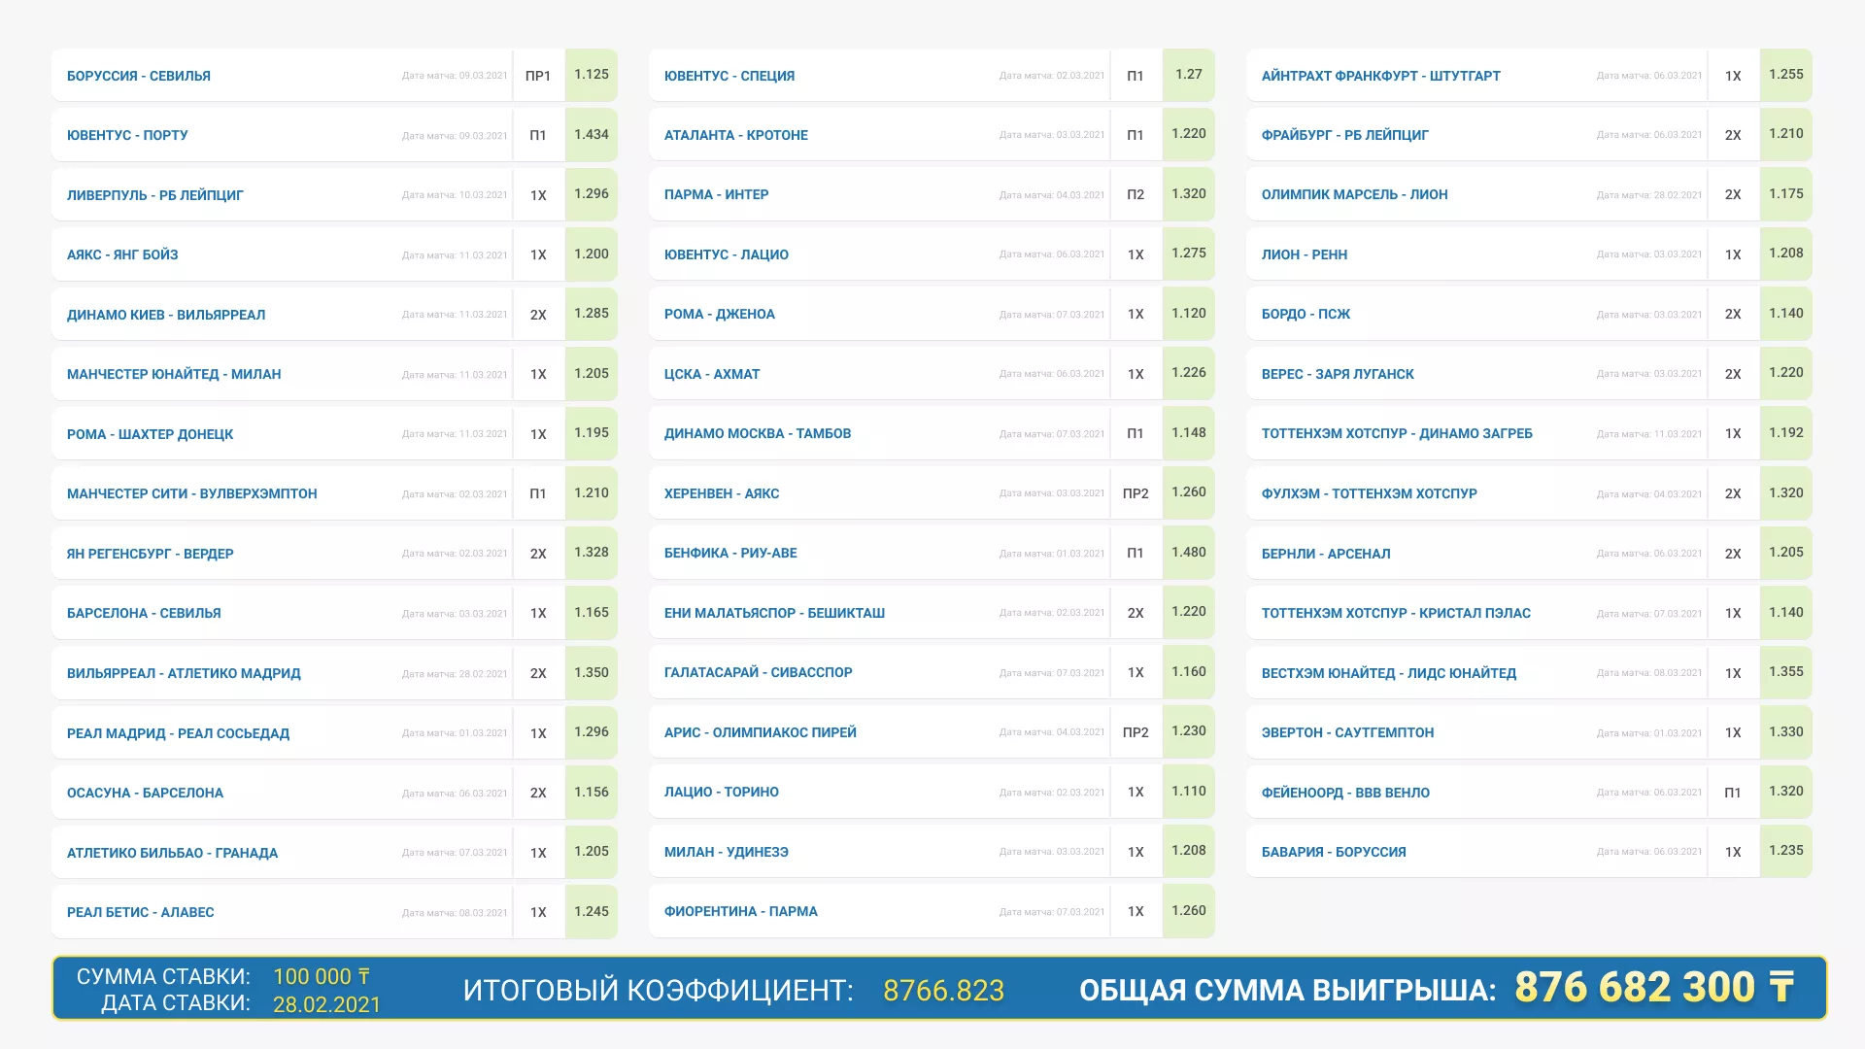Click the total coefficient value 8766.823

(x=943, y=990)
